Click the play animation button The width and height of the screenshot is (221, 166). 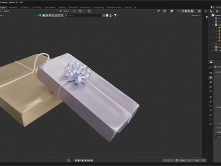point(86,160)
